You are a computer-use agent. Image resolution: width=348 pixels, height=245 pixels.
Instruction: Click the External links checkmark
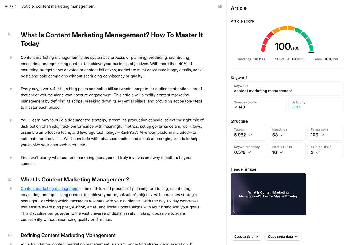pos(318,152)
